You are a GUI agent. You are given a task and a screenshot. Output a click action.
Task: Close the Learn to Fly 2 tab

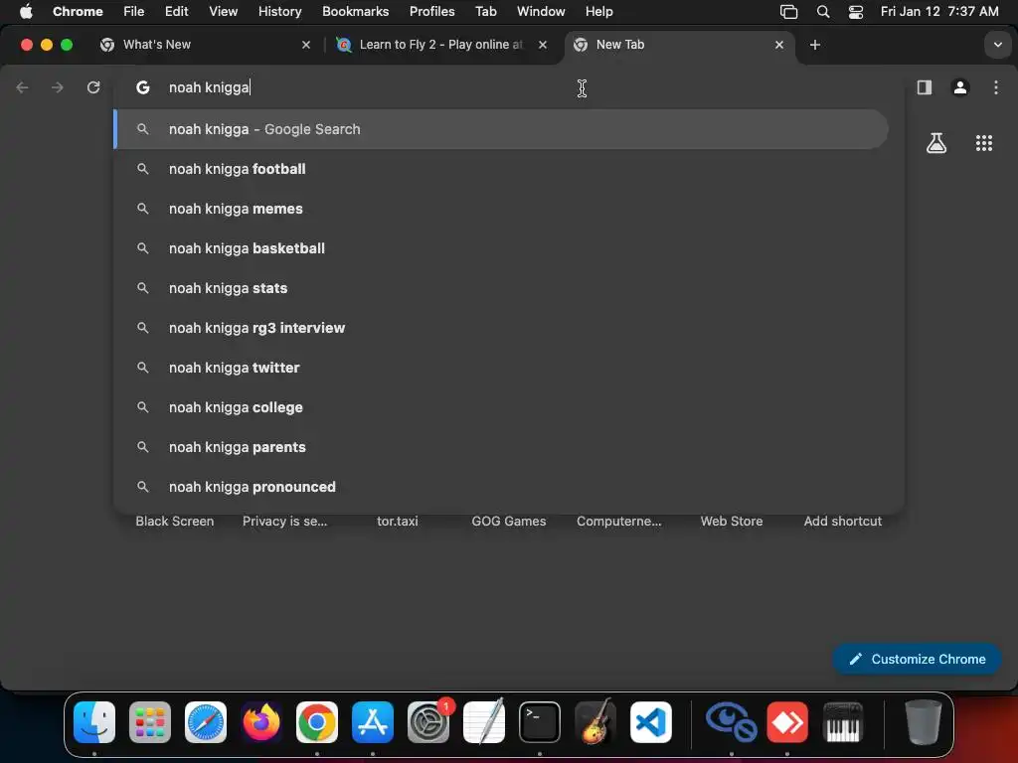point(542,45)
